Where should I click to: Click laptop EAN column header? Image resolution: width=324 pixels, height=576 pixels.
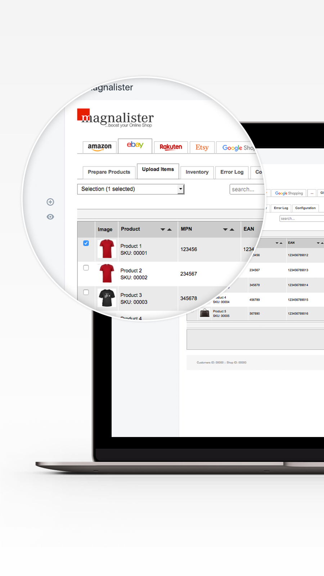coord(291,243)
